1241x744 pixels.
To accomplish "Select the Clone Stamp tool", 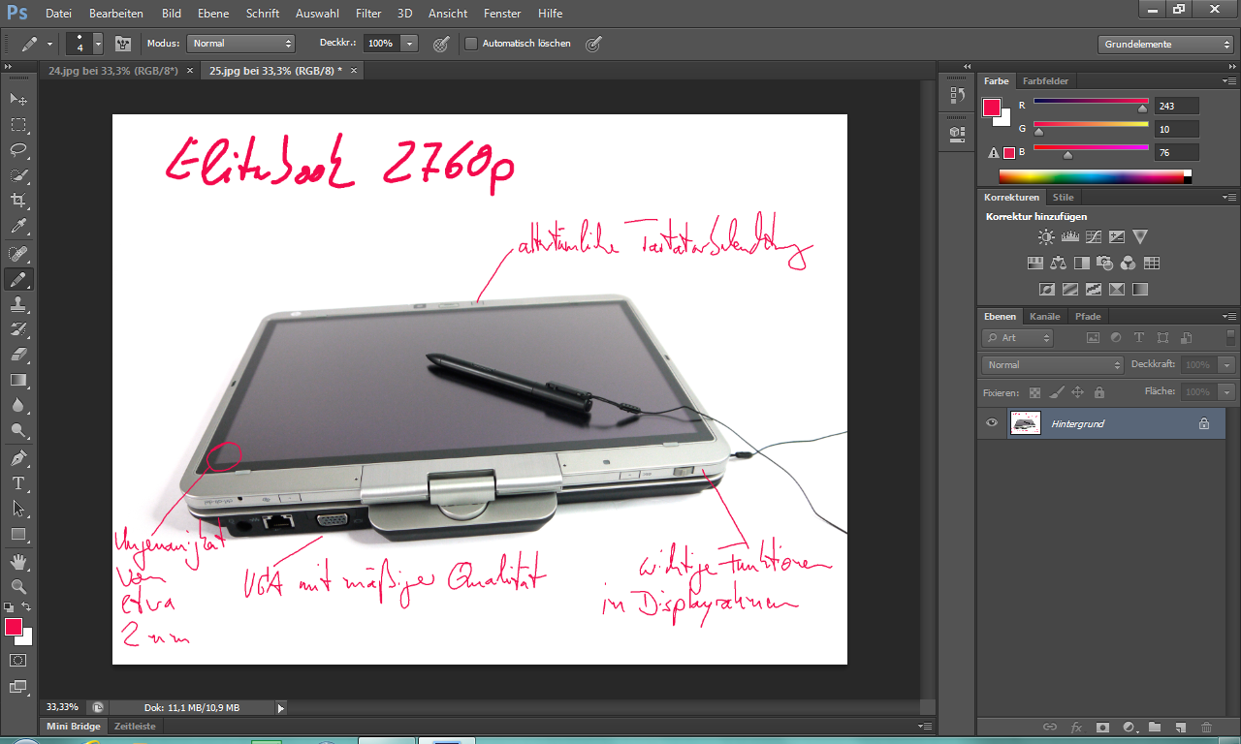I will pyautogui.click(x=18, y=304).
